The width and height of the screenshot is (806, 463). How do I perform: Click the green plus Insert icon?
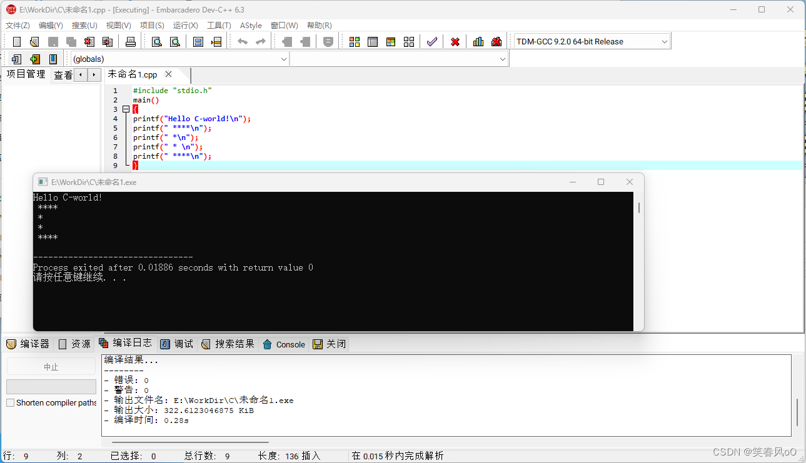(35, 59)
